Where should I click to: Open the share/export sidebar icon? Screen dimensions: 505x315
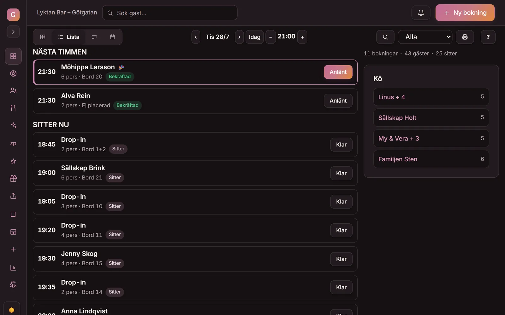click(x=13, y=196)
